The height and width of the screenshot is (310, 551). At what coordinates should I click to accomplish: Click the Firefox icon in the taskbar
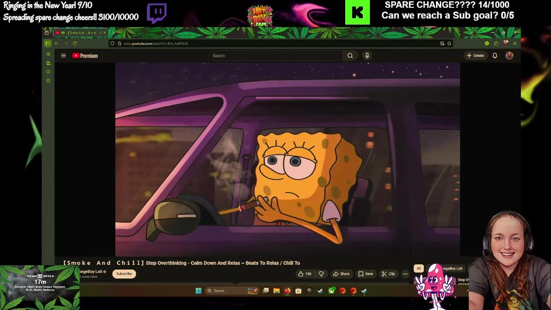(288, 291)
